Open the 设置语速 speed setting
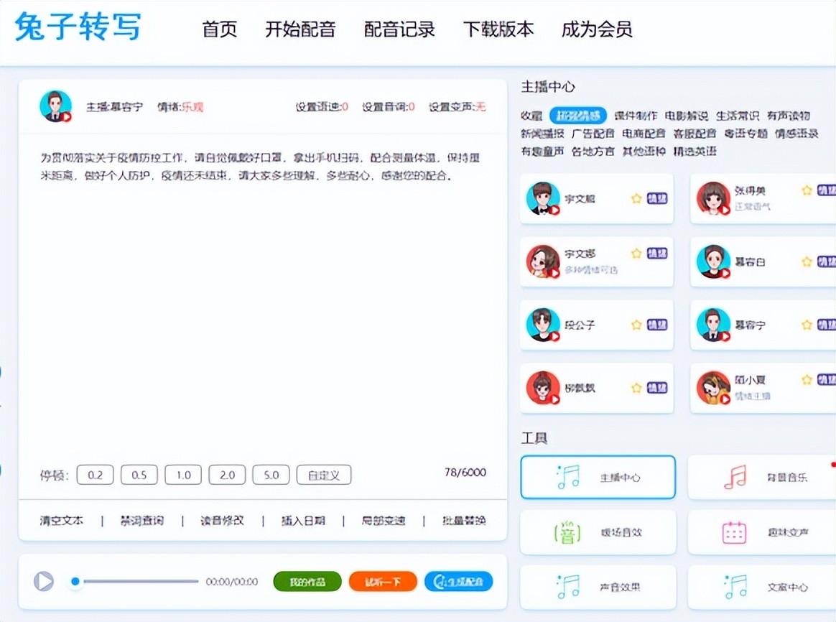Viewport: 836px width, 622px height. point(321,107)
